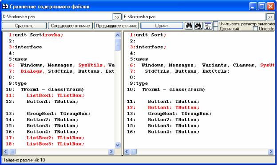This screenshot has width=277, height=165.
Task: Click left pane horizontal scrollbar thumb
Action: (12, 151)
